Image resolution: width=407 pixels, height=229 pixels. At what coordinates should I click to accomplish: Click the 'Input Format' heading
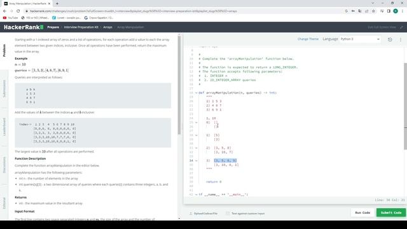pyautogui.click(x=25, y=211)
